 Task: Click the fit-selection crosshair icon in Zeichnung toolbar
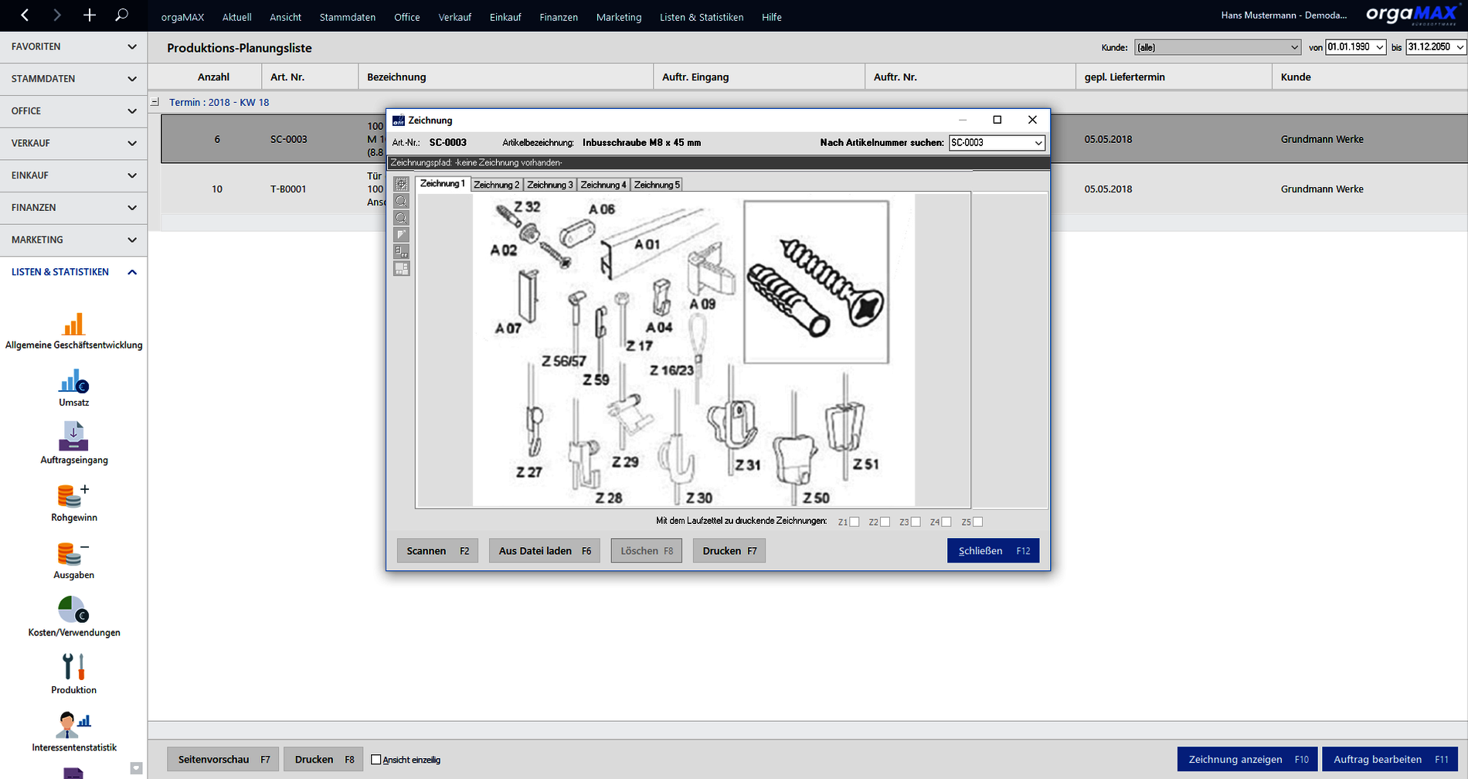pyautogui.click(x=402, y=184)
